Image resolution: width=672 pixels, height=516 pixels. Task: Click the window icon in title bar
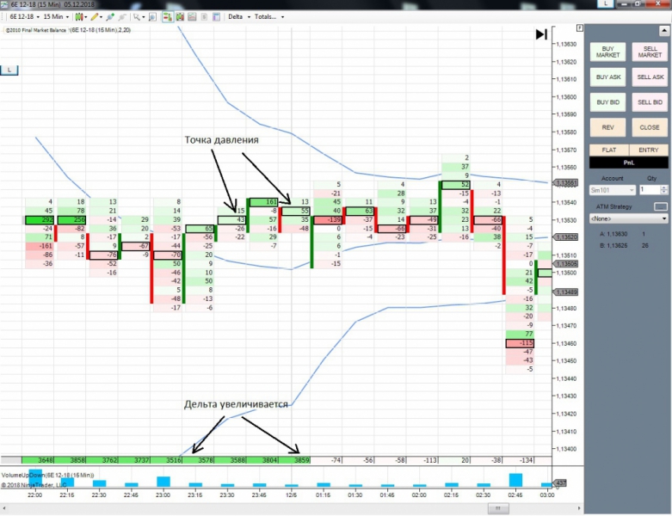tap(3, 4)
